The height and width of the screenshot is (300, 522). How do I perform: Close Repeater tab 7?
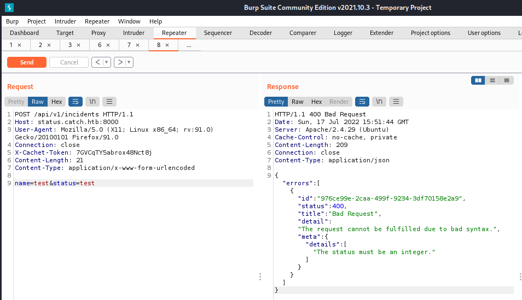pyautogui.click(x=137, y=45)
